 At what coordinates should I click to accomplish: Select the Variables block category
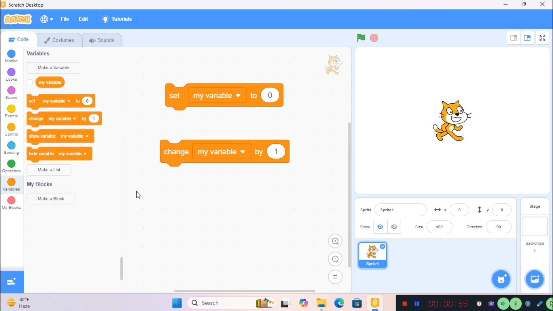pos(11,185)
